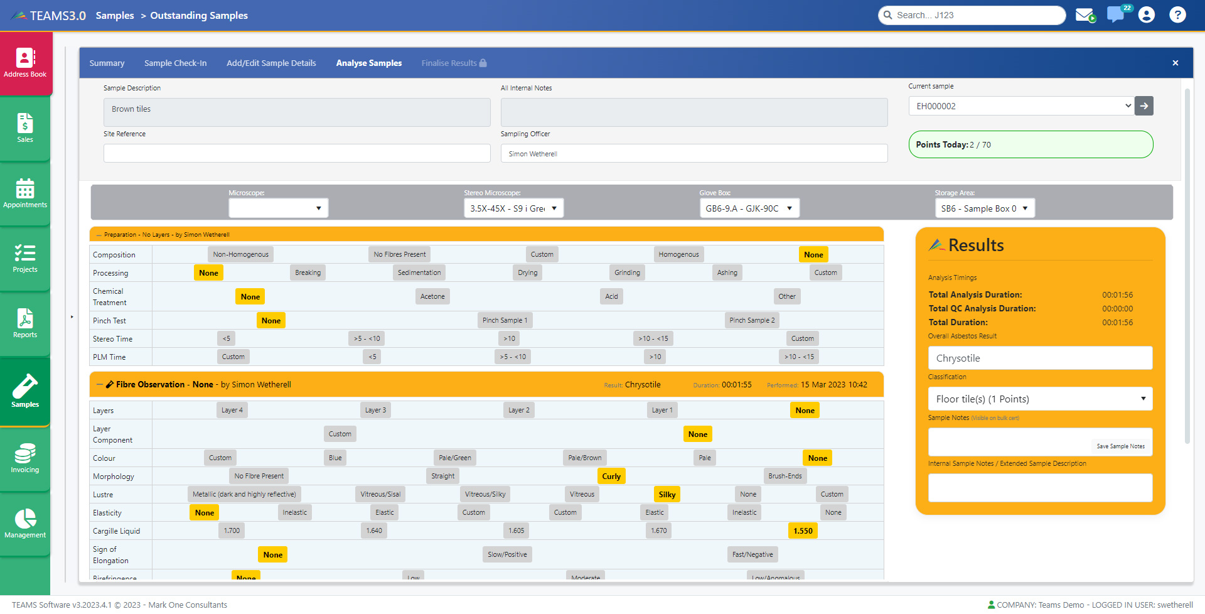Select Homogenous for Composition

pos(678,254)
